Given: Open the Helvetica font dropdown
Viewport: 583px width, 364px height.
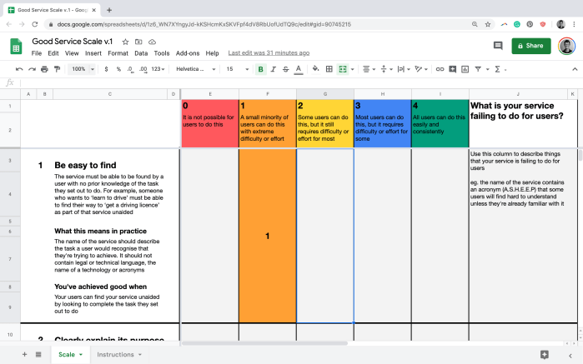Looking at the screenshot, I should coord(196,69).
